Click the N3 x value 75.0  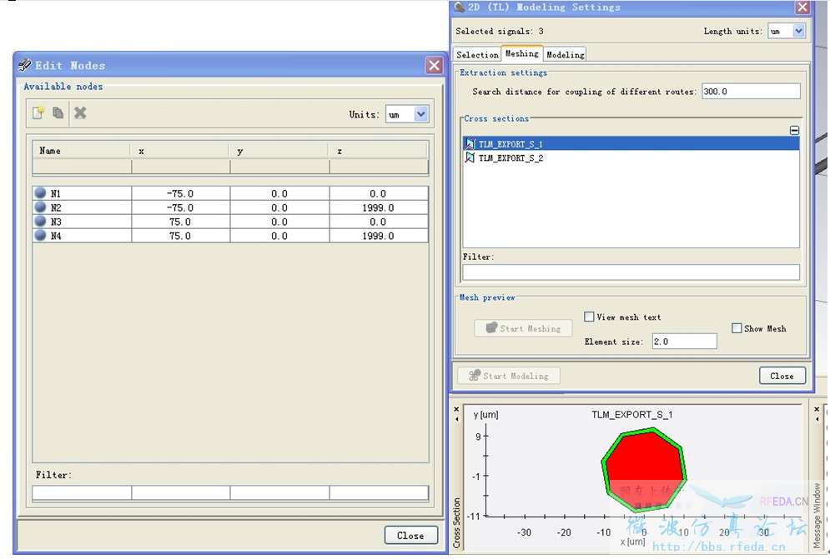[180, 222]
